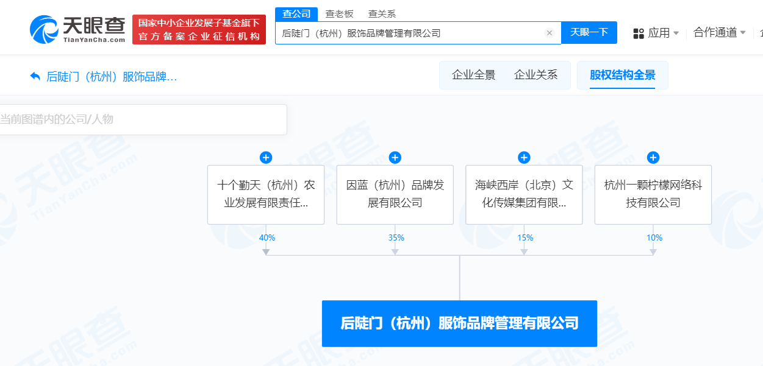
Task: Click the 天眼一下 search button
Action: pos(589,33)
